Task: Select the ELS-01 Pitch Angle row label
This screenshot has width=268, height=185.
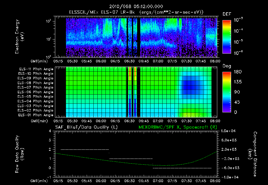Action: tap(36, 115)
